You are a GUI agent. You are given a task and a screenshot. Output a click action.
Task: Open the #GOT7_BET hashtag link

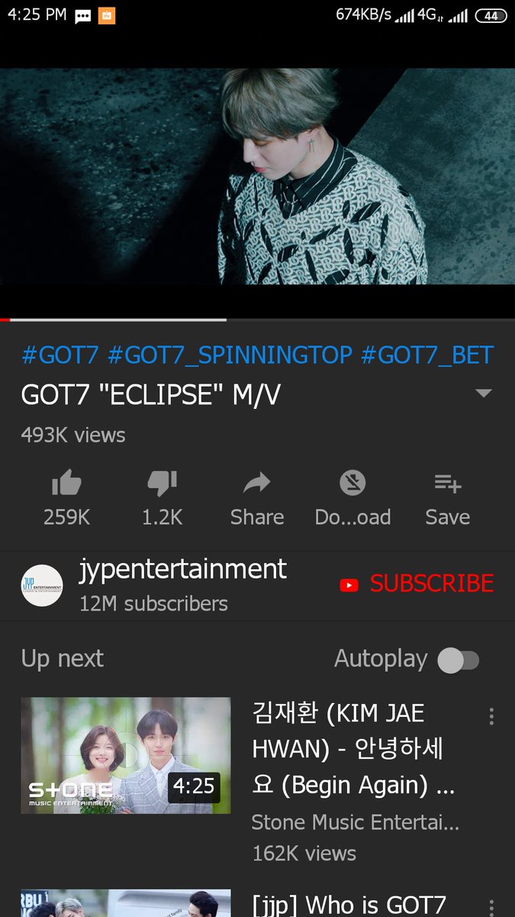427,355
